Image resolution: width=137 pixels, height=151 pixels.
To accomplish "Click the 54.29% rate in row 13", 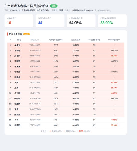I will point(76,109).
